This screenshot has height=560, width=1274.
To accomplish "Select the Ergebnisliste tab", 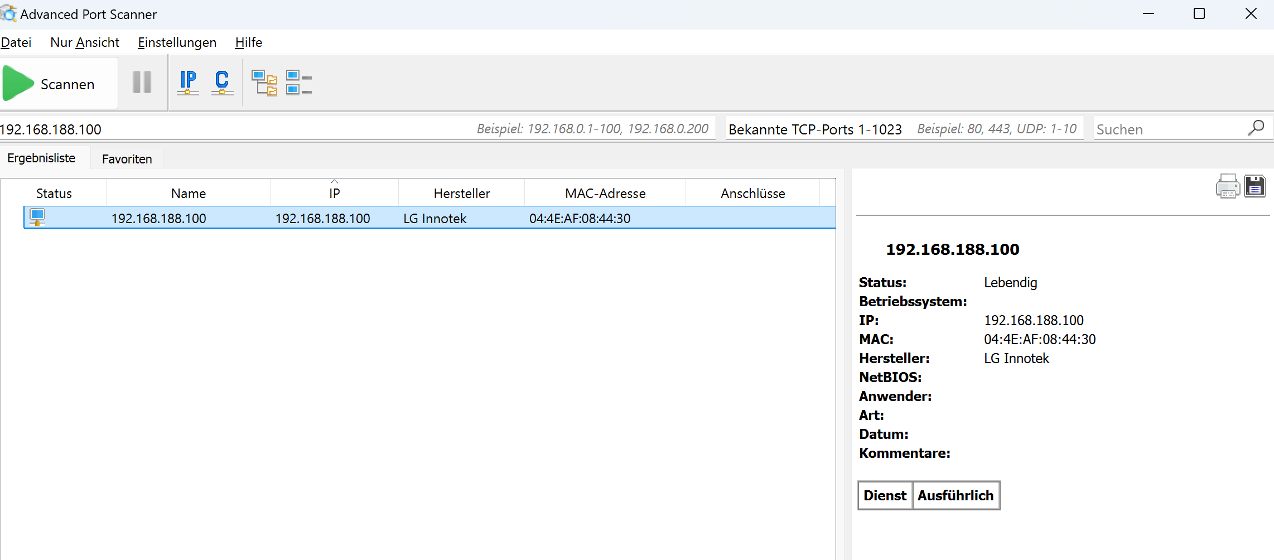I will (x=41, y=158).
